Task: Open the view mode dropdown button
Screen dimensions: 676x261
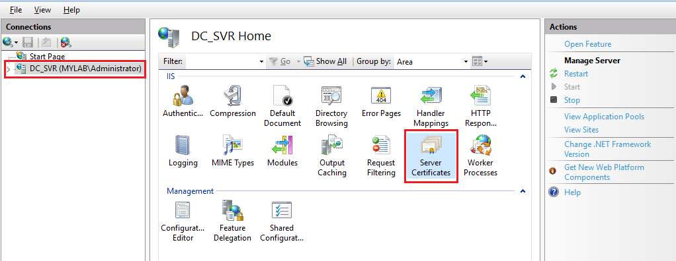Action: (480, 61)
